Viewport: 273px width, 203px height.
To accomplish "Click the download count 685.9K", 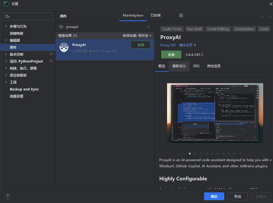I will point(80,51).
